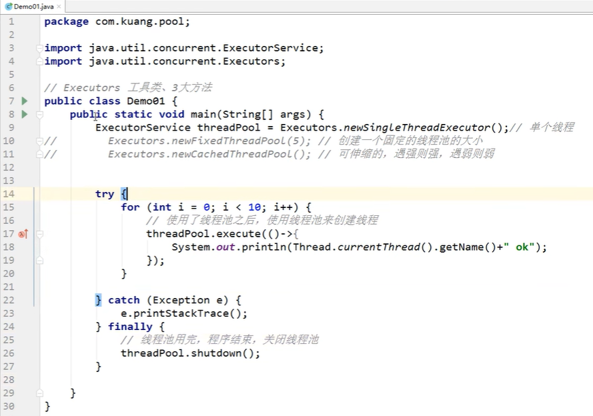Click the Java class icon on Demo01.java tab
This screenshot has height=416, width=593.
coord(8,7)
